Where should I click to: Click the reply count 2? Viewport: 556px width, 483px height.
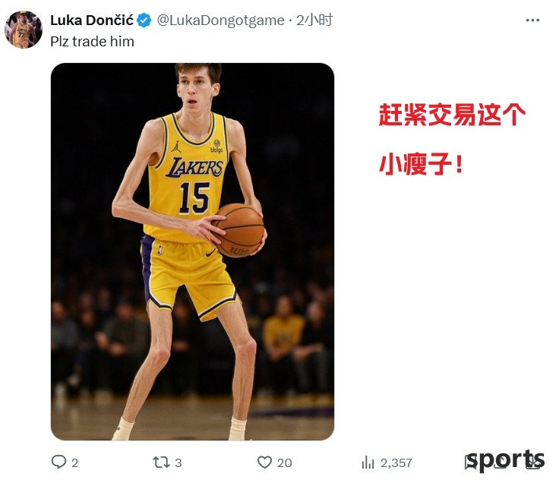(75, 462)
